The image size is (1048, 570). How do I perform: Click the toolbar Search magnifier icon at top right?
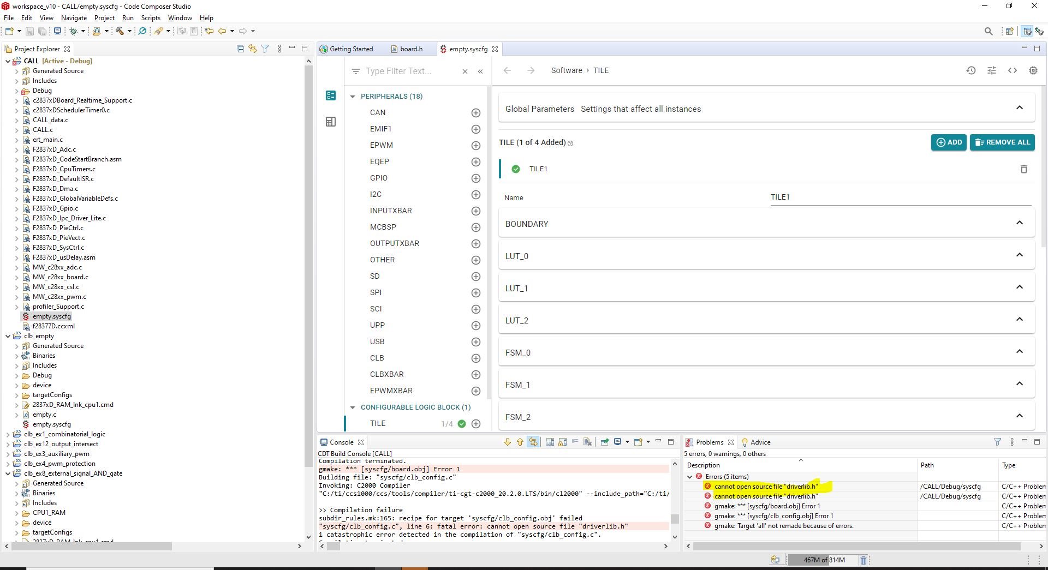pos(989,32)
